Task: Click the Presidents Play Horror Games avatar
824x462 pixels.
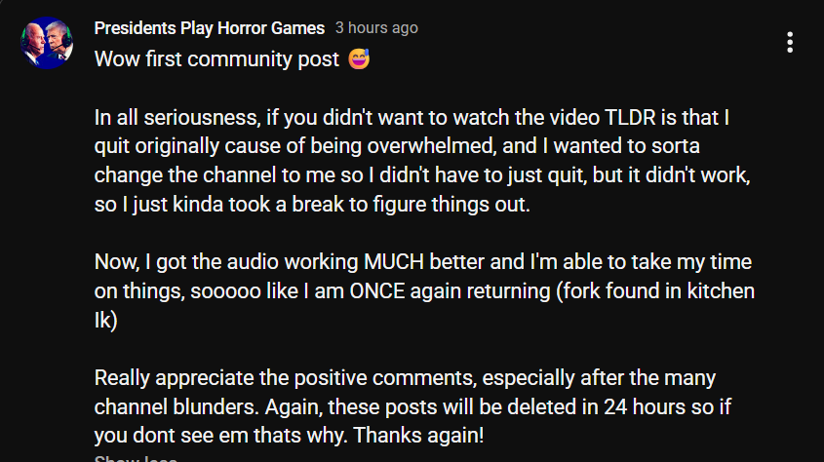Action: (48, 44)
